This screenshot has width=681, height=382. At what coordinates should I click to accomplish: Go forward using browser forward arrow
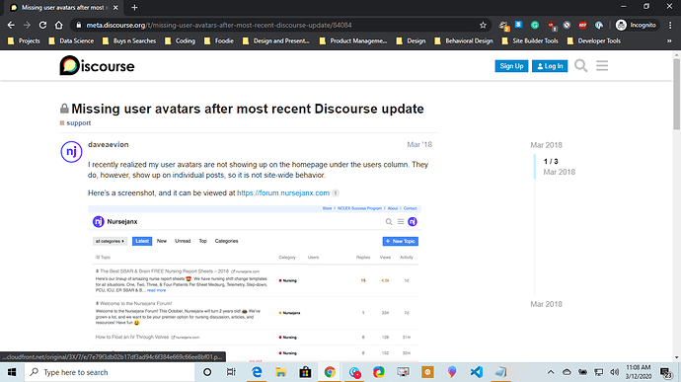tap(27, 26)
